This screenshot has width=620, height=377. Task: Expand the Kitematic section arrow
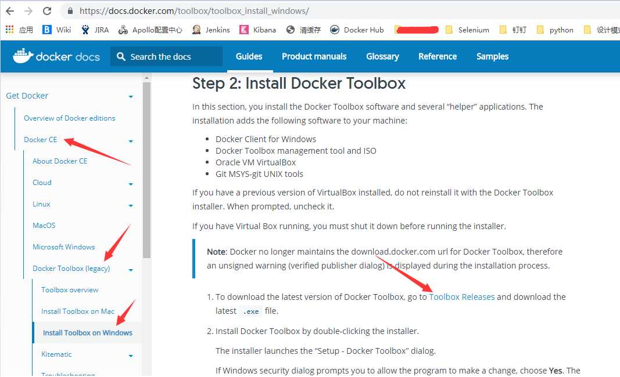[131, 356]
